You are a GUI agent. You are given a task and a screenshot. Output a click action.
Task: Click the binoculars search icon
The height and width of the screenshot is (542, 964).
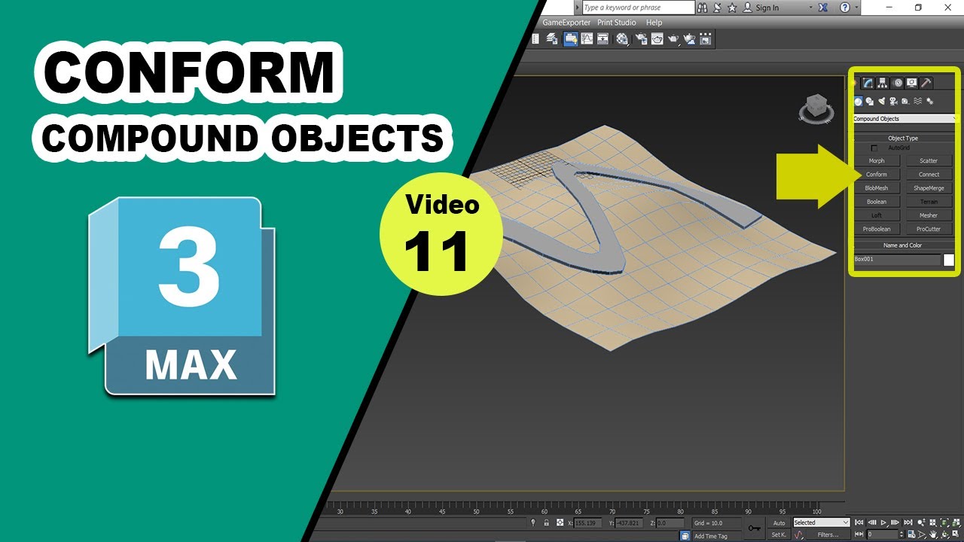click(x=702, y=8)
